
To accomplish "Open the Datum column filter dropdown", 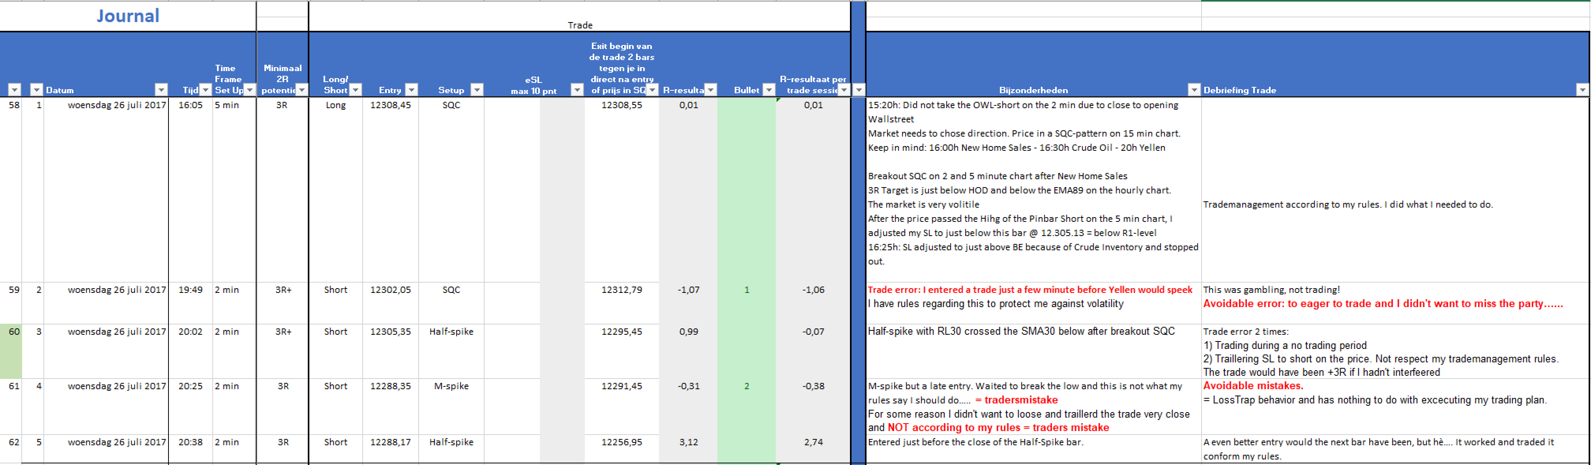I will [161, 90].
